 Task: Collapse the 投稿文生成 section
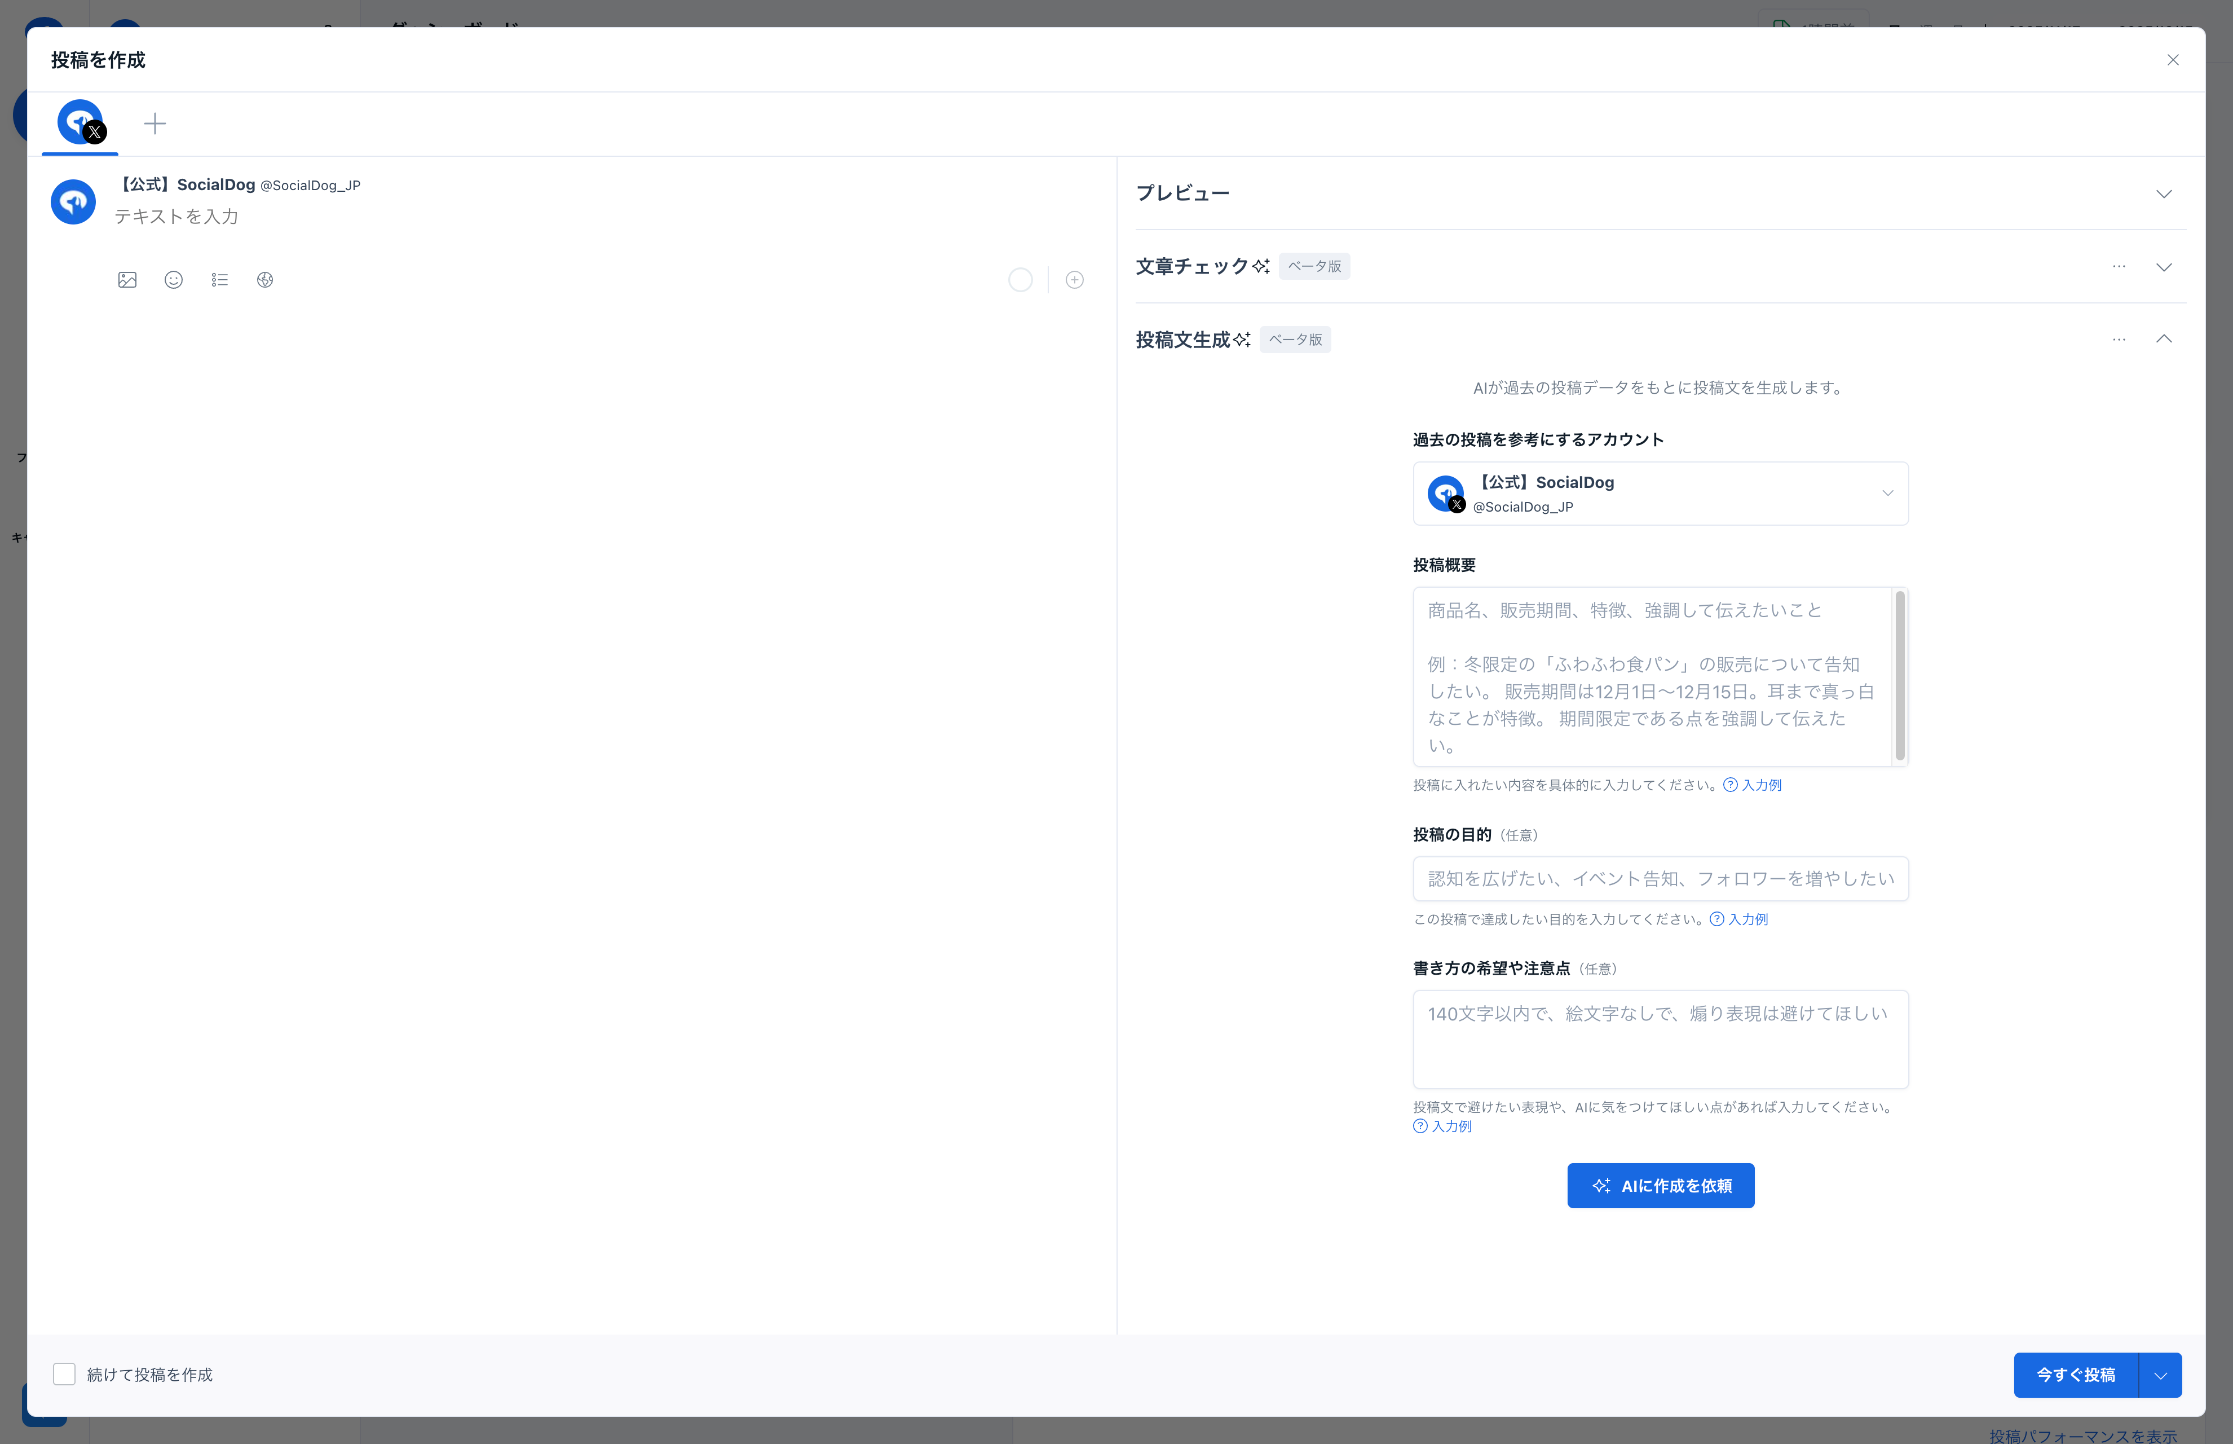[2163, 340]
